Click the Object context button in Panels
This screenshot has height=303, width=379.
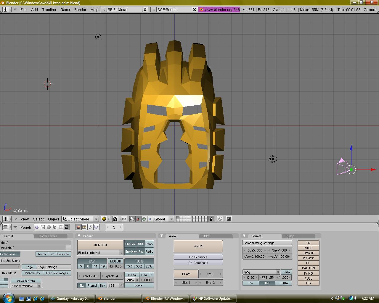(x=55, y=227)
